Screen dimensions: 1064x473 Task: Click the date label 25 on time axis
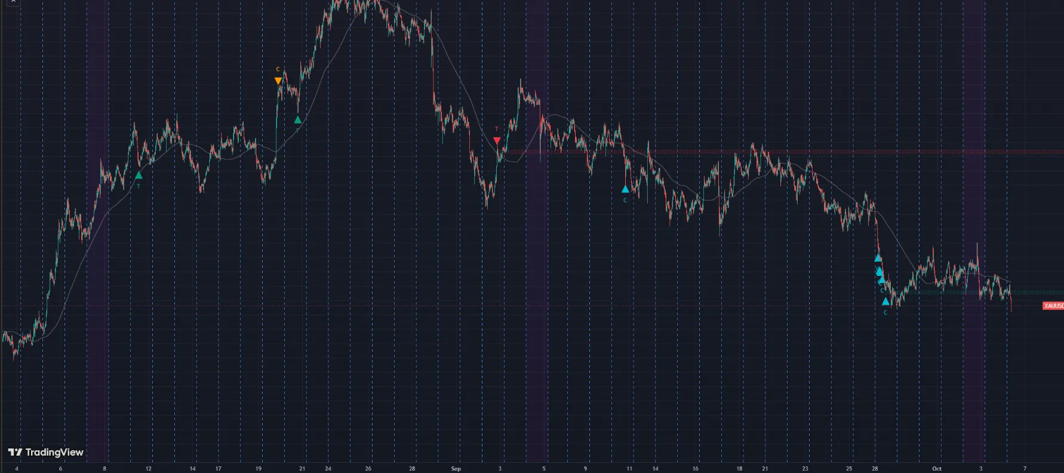click(x=850, y=469)
